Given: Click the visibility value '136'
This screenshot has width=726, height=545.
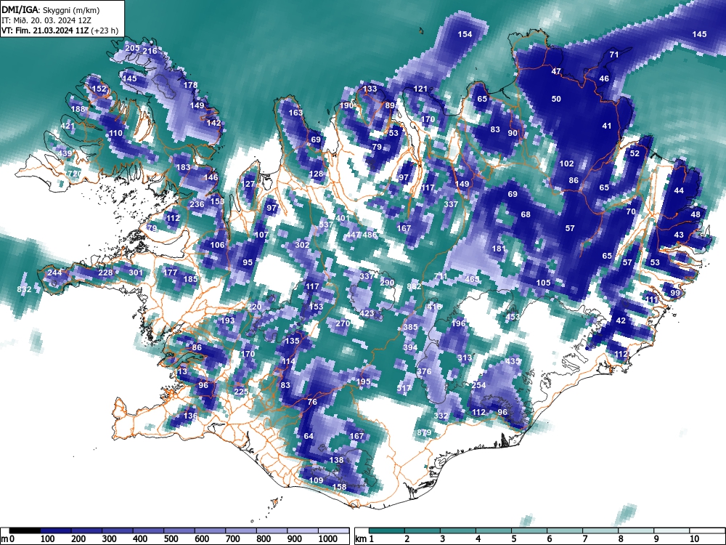Looking at the screenshot, I should click(x=190, y=416).
